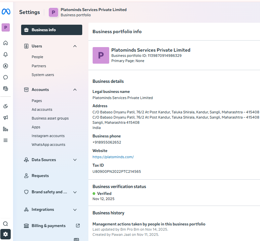Screen dimensions: 260x241
Task: Open the megaphone Ads icon
Action: pos(6,118)
